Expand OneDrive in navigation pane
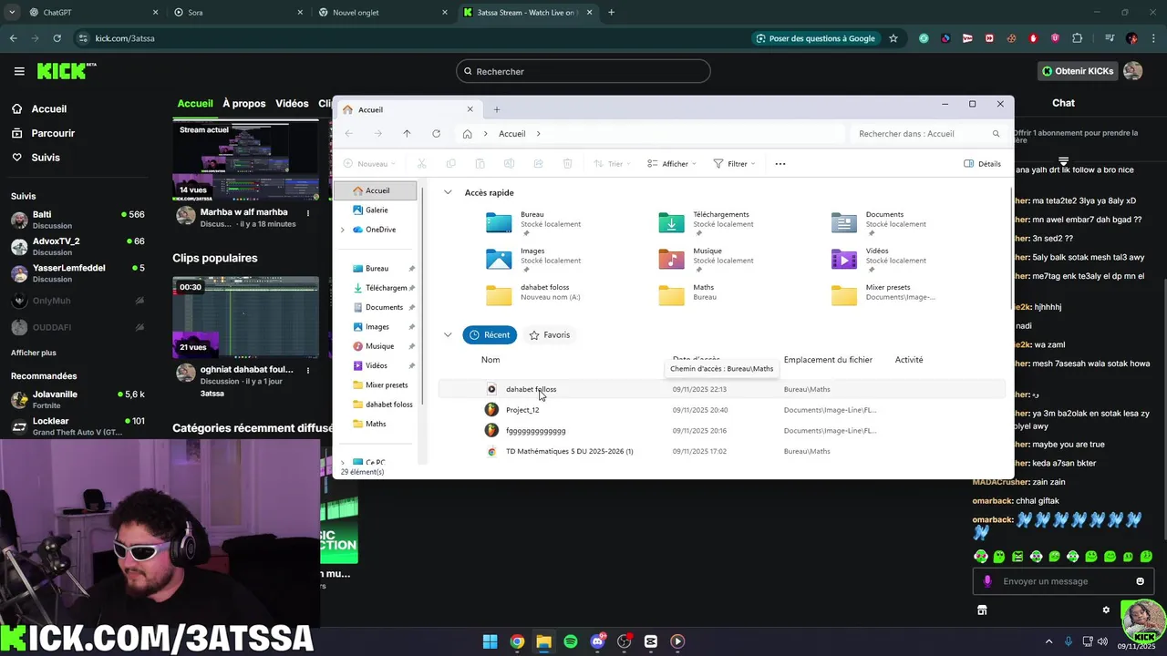Screen dimensions: 1167x656 (x=343, y=230)
